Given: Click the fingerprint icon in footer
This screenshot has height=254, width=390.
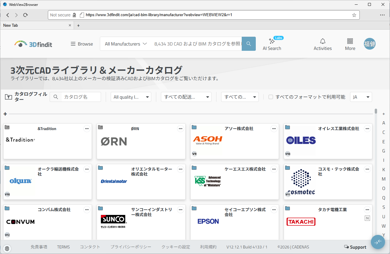Looking at the screenshot, I should pos(7,248).
